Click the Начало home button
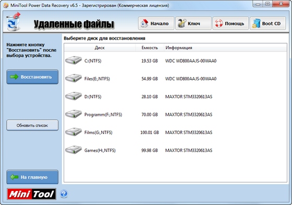The width and height of the screenshot is (292, 205). pos(156,23)
